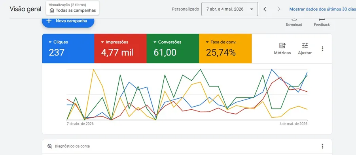The width and height of the screenshot is (356, 155).
Task: Click the 4,77 mil impressions value
Action: coord(117,52)
